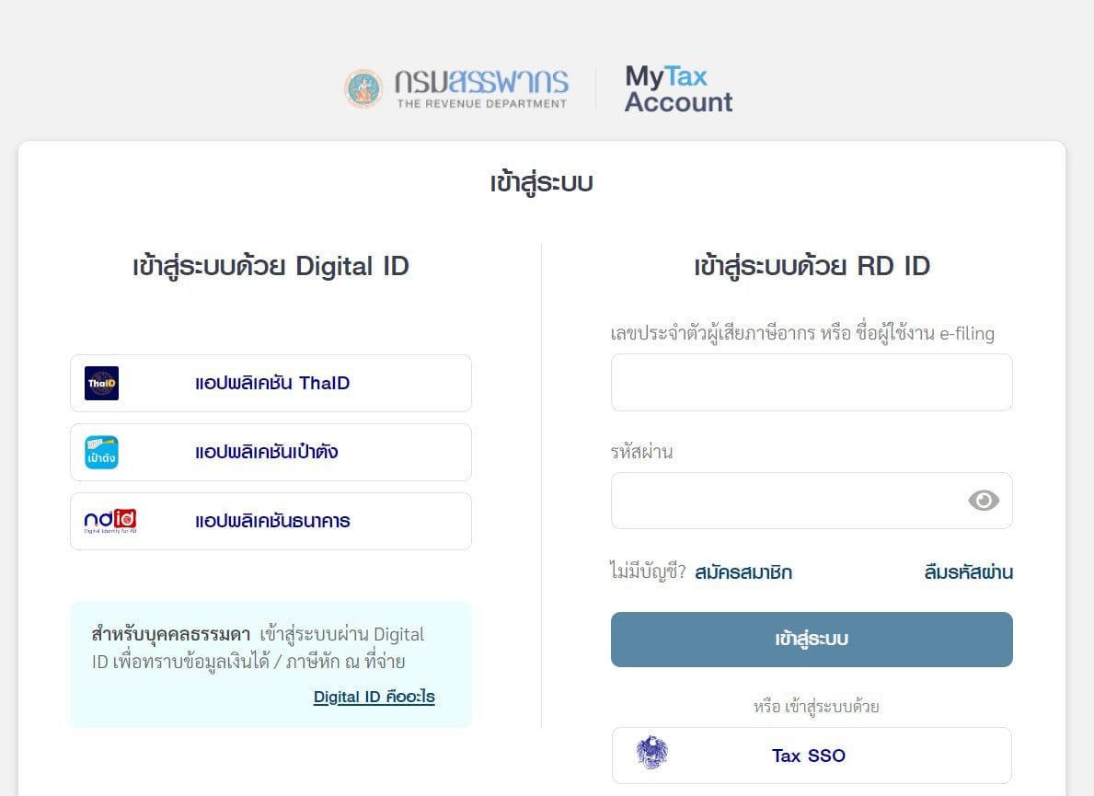Open the MyTax Account logo
The image size is (1094, 796).
pyautogui.click(x=678, y=89)
